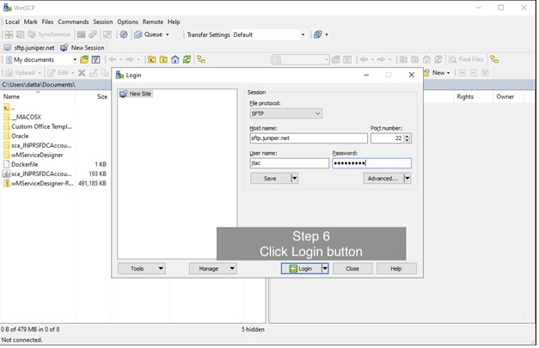
Task: Click the Save button in Login dialog
Action: pyautogui.click(x=270, y=178)
